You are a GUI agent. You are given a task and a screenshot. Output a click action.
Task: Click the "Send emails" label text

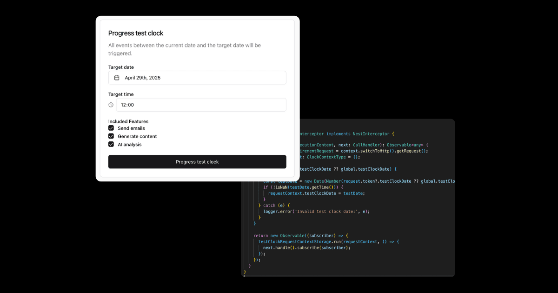[131, 128]
